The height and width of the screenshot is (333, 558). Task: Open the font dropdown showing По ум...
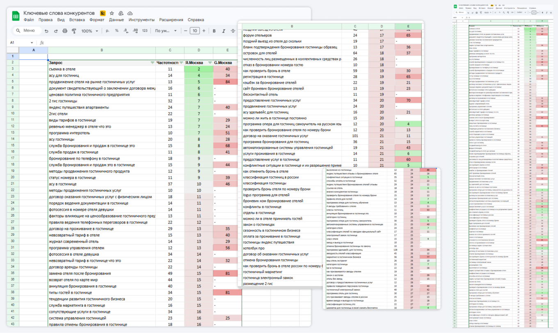point(166,31)
